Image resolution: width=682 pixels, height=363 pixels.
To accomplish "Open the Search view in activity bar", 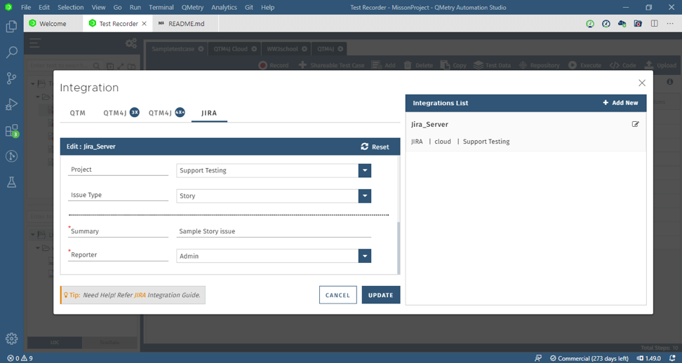I will (12, 53).
